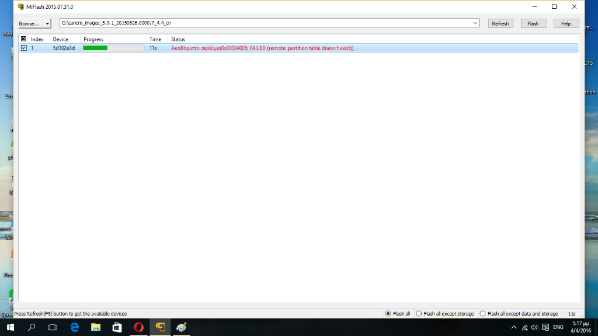
Task: Click 'Press Refresh(F5)' status bar hint
Action: point(70,314)
